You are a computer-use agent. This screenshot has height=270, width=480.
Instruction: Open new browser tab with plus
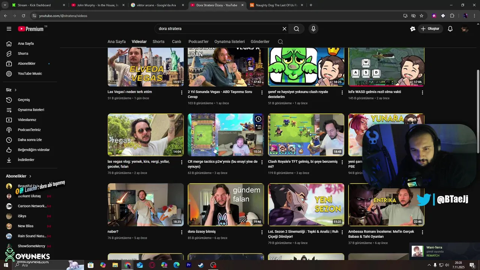311,5
